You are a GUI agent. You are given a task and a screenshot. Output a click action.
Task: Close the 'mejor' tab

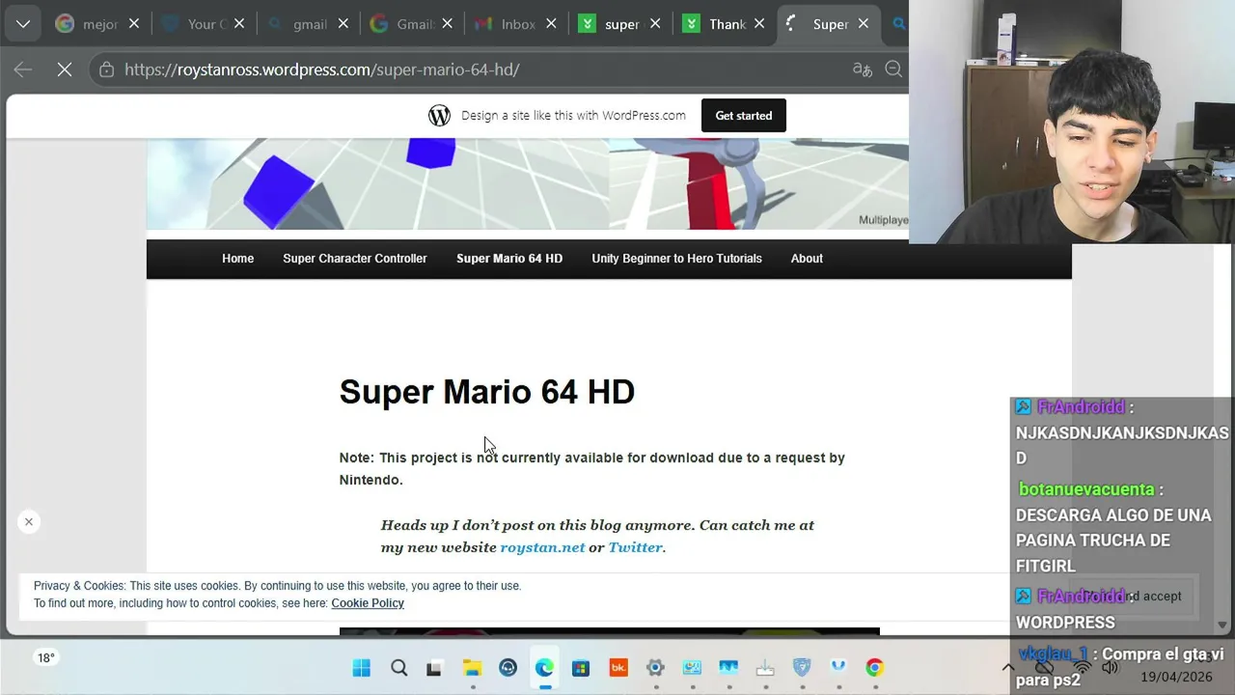click(134, 24)
